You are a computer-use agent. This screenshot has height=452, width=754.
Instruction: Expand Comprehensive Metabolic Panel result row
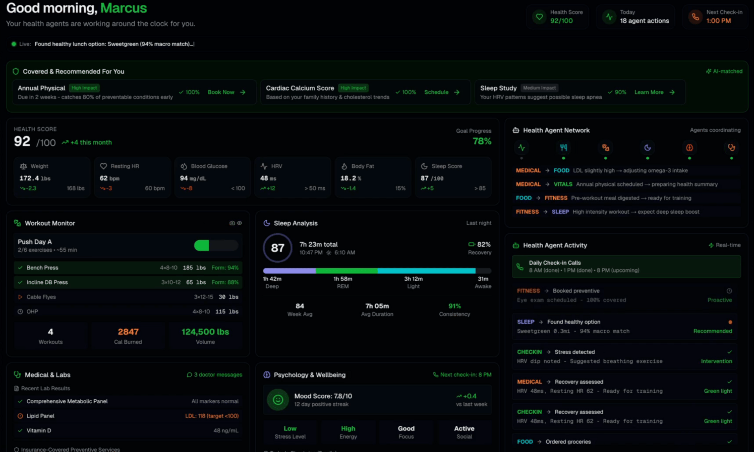click(x=128, y=401)
